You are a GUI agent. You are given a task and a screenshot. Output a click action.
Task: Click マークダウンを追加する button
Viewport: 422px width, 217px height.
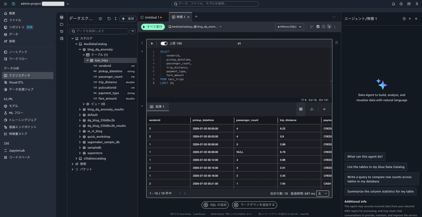[x=255, y=205]
